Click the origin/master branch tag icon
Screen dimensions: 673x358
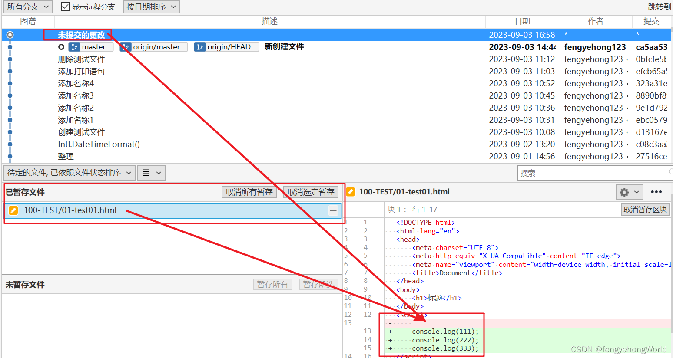point(126,47)
